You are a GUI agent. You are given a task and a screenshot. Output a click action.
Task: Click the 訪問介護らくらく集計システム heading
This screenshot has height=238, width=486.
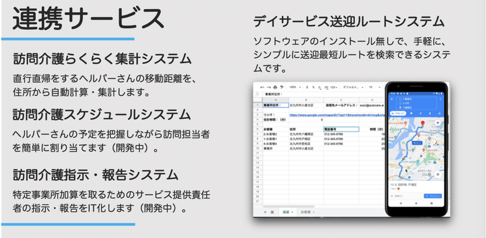tap(101, 59)
